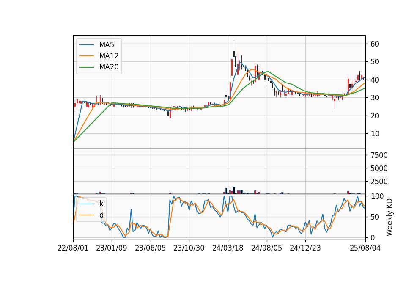This screenshot has height=292, width=406.
Task: Click the 22/08/01 date axis label
Action: coord(73,248)
